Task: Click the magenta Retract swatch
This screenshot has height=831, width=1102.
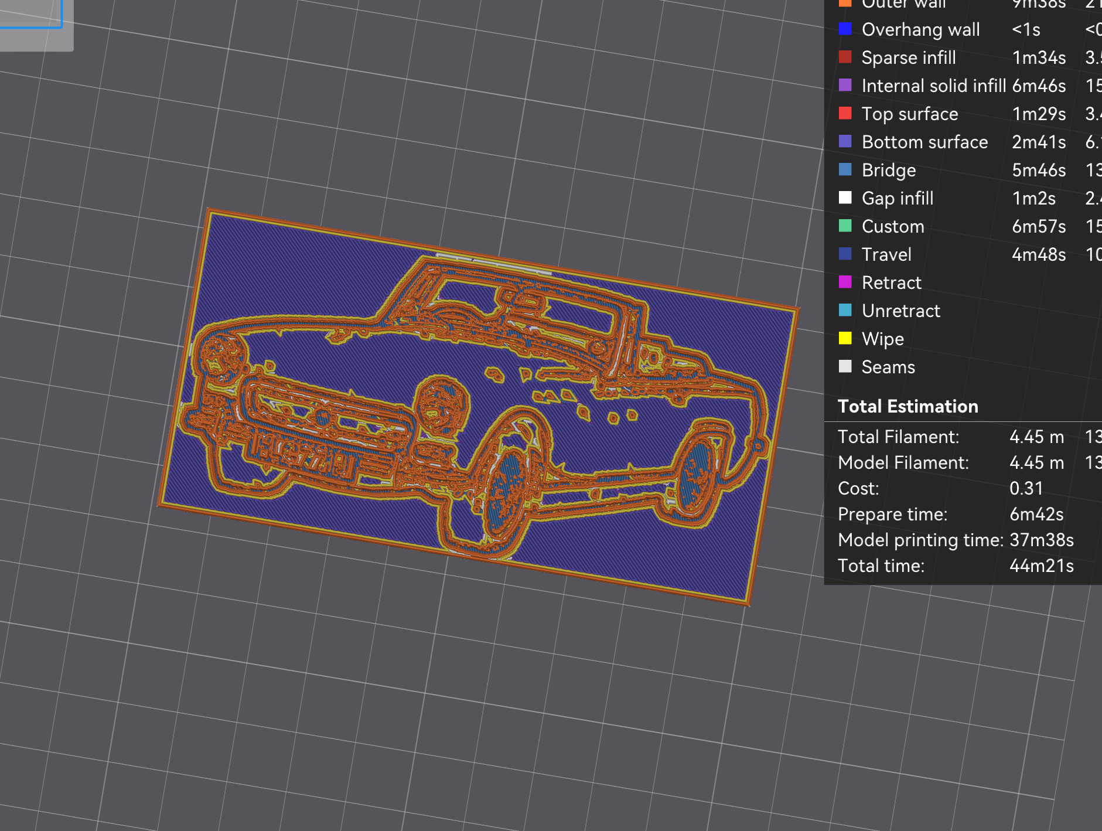Action: 845,282
